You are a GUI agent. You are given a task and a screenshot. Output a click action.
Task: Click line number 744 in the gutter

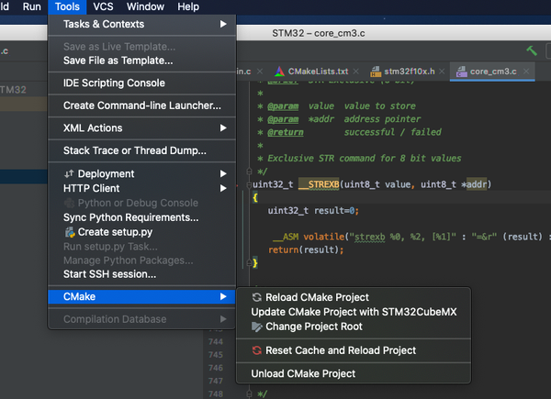pos(216,342)
